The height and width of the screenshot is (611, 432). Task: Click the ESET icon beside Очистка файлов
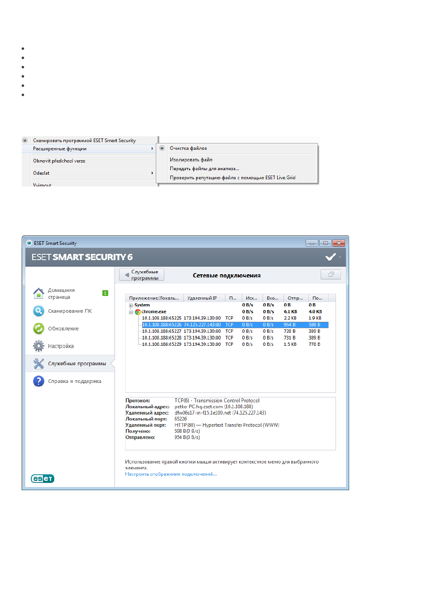[162, 148]
